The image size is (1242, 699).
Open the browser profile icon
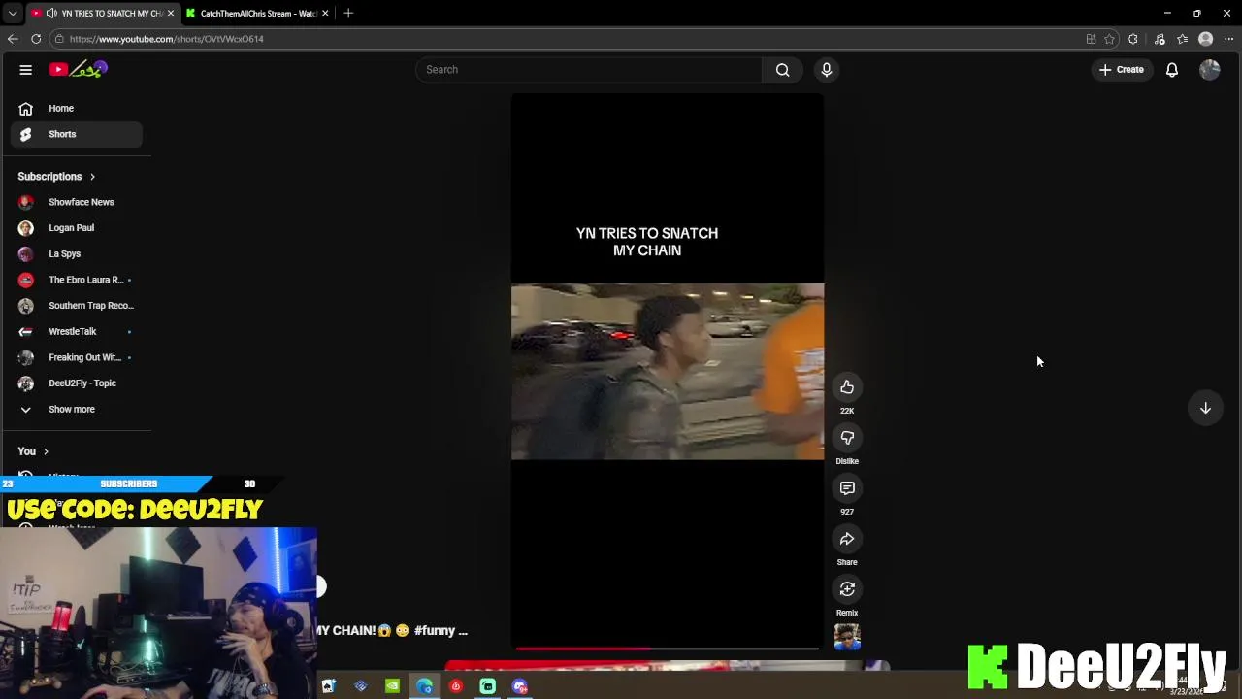point(1205,39)
